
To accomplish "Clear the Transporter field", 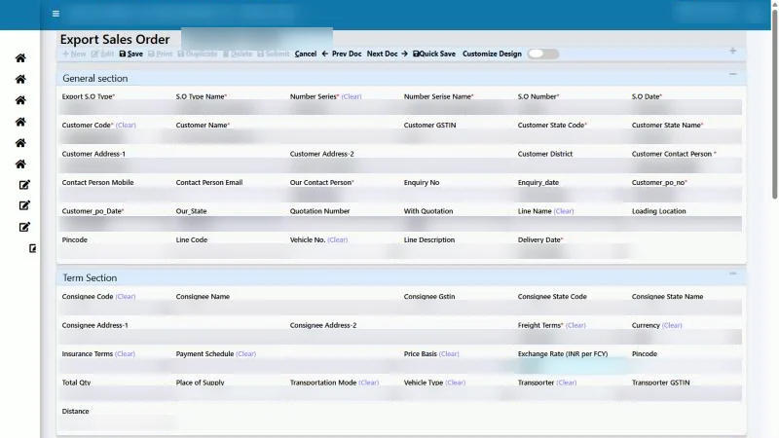I will [x=567, y=383].
